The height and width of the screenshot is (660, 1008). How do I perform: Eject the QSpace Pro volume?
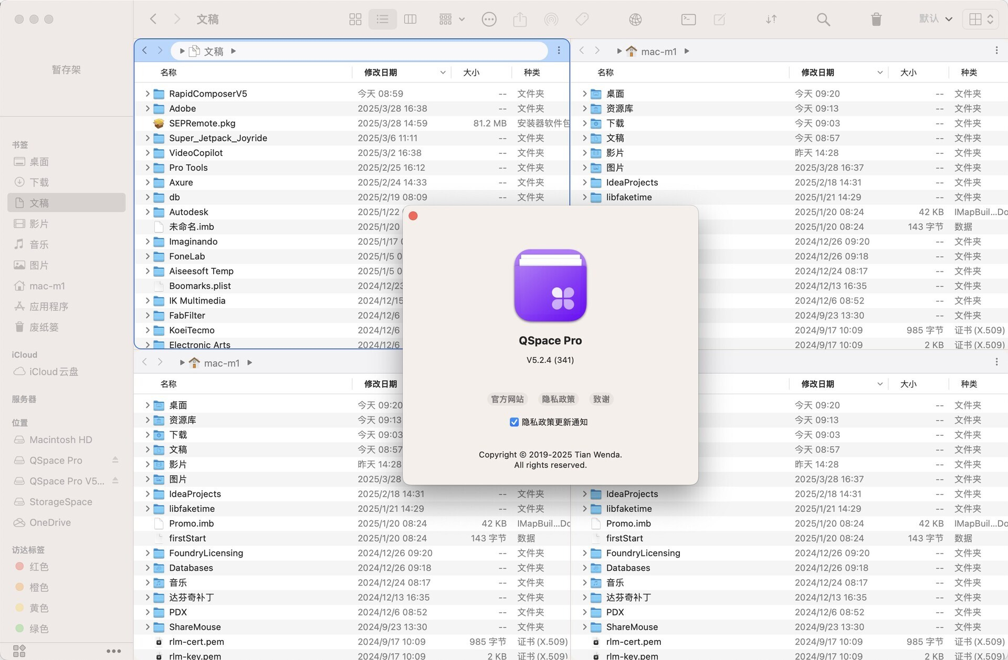click(115, 460)
